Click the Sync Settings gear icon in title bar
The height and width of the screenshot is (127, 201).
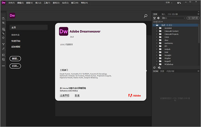[179, 3]
